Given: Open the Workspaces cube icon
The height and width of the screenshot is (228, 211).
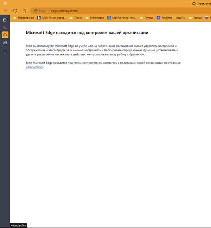Looking at the screenshot, I should pyautogui.click(x=5, y=3).
